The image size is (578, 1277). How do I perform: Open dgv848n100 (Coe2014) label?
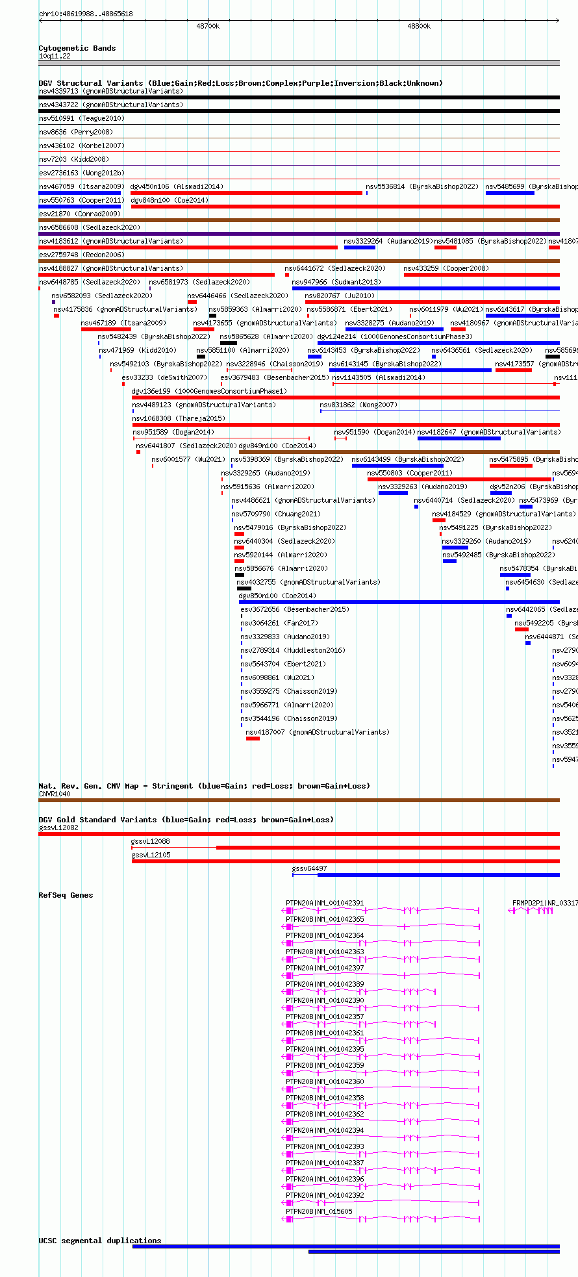170,200
